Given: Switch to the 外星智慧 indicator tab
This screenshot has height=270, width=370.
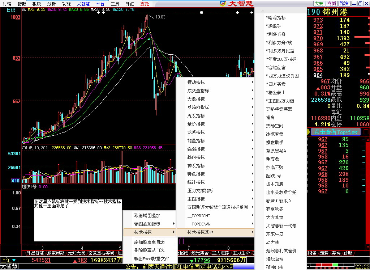Looking at the screenshot, I should pyautogui.click(x=35, y=253).
